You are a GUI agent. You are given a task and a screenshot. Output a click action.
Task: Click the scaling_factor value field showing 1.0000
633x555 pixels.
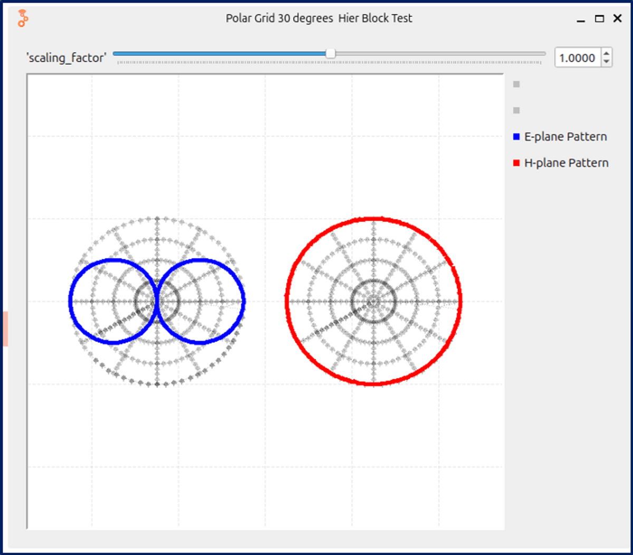click(577, 58)
